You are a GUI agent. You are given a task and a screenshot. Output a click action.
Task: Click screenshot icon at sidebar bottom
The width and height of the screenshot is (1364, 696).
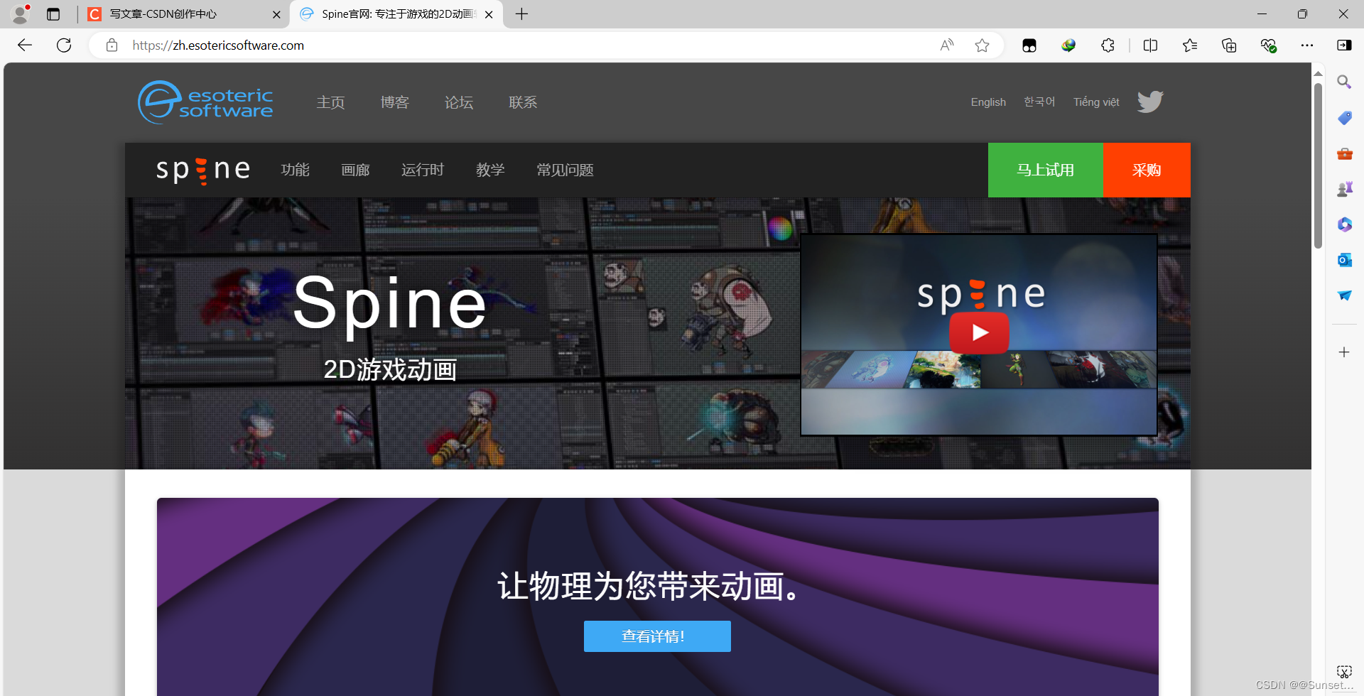coord(1344,672)
